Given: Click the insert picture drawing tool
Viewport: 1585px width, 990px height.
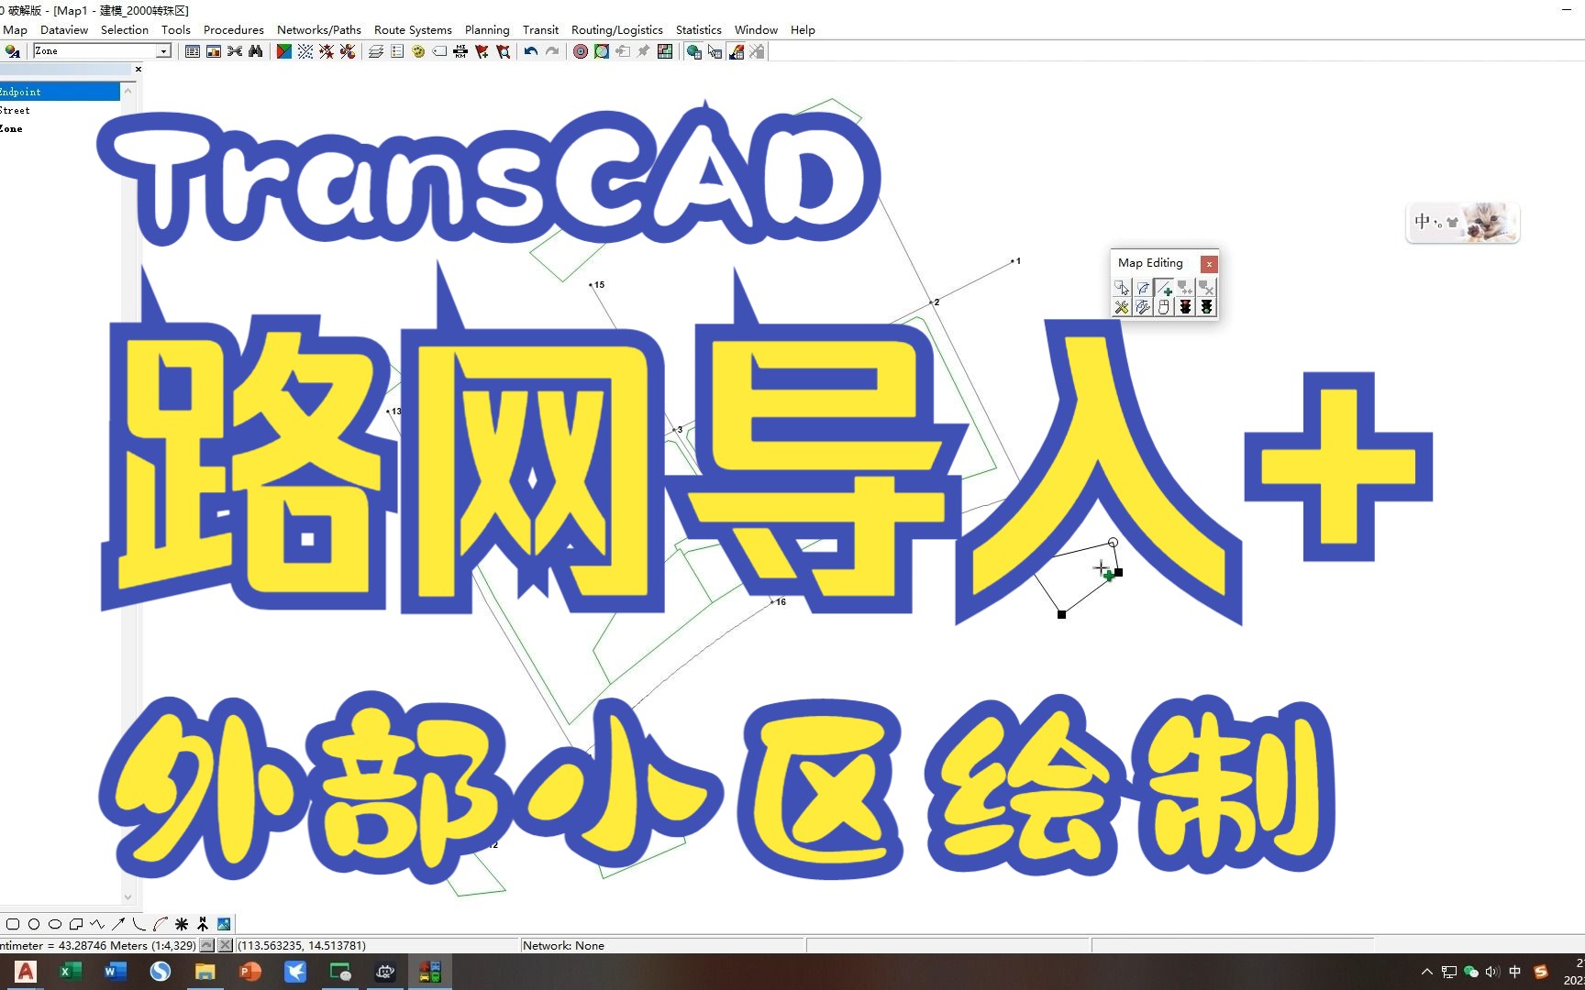Looking at the screenshot, I should [224, 924].
